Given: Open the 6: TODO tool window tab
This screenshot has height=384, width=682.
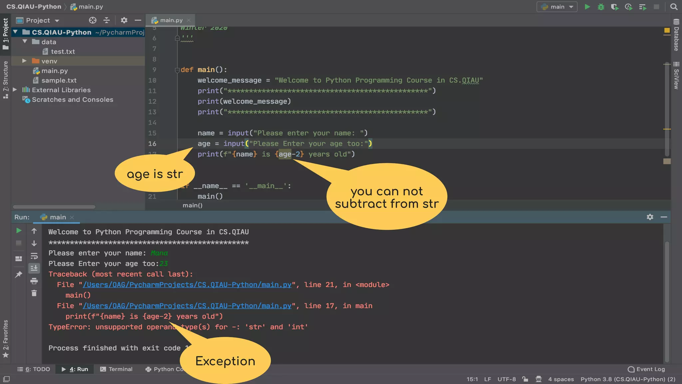Looking at the screenshot, I should point(34,369).
